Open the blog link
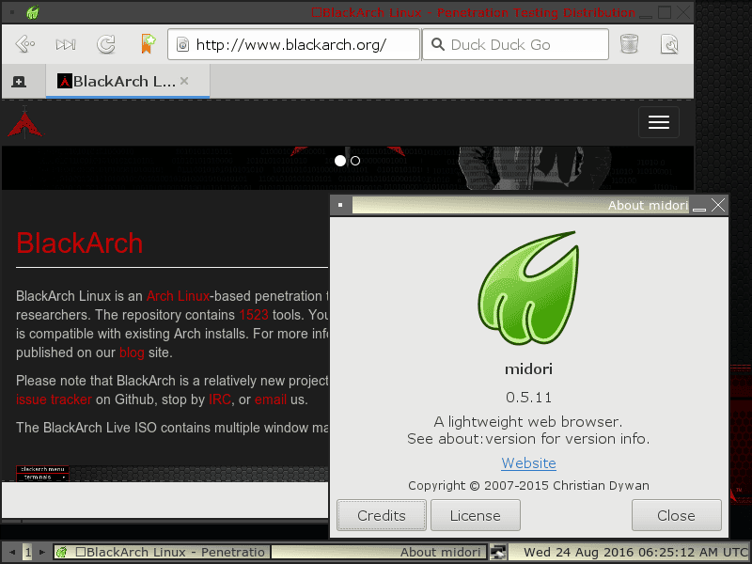This screenshot has width=752, height=564. coord(132,352)
